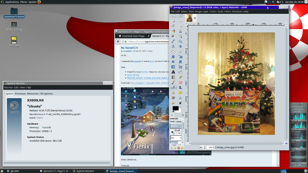Screen dimensions: 308x173
Task: Click delete tool preset red icon
Action: tap(179, 148)
